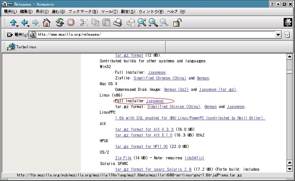Click the padlock security icon
The width and height of the screenshot is (295, 181).
(177, 22)
